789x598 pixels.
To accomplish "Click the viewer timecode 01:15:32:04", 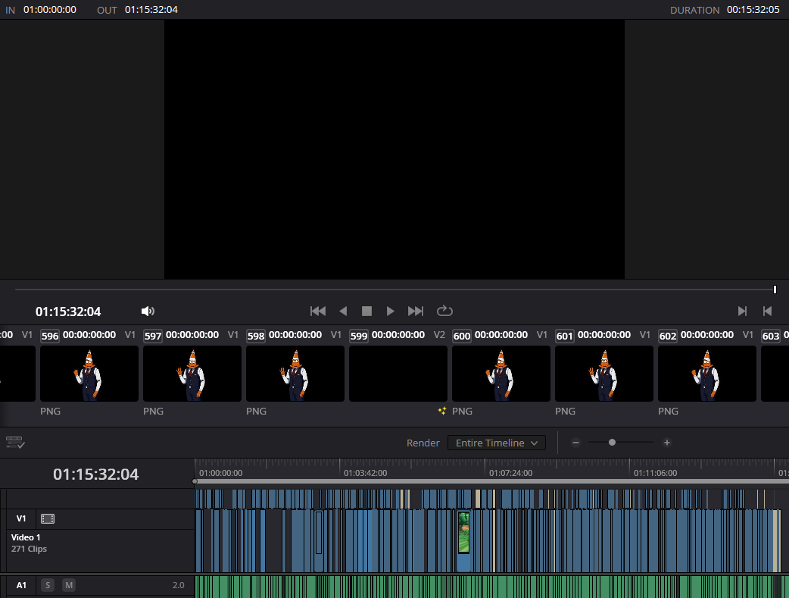I will 68,312.
